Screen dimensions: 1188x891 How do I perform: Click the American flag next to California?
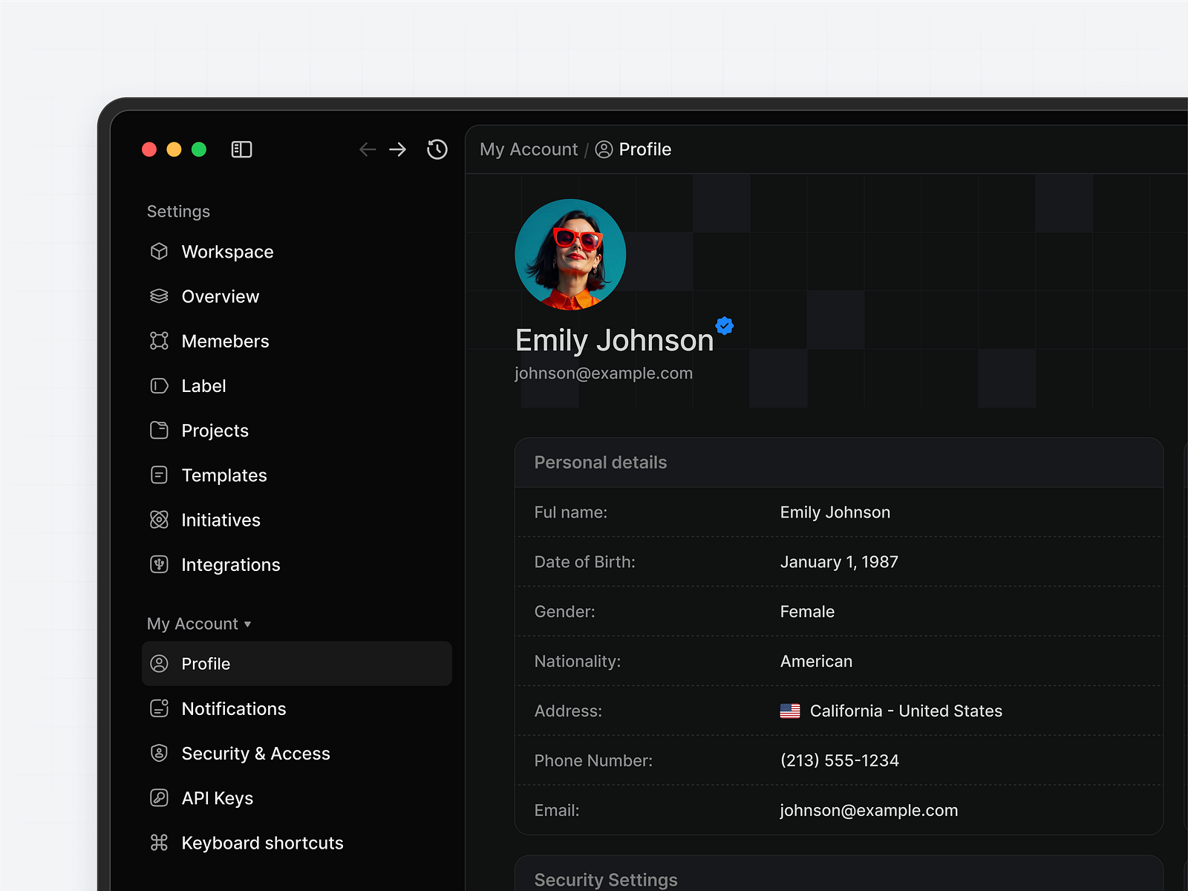click(790, 711)
